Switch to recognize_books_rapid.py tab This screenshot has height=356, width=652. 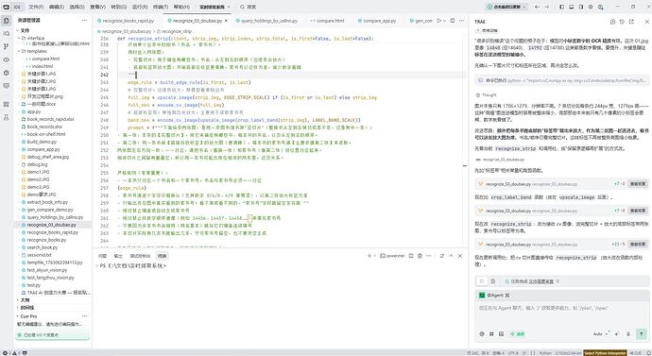point(129,21)
